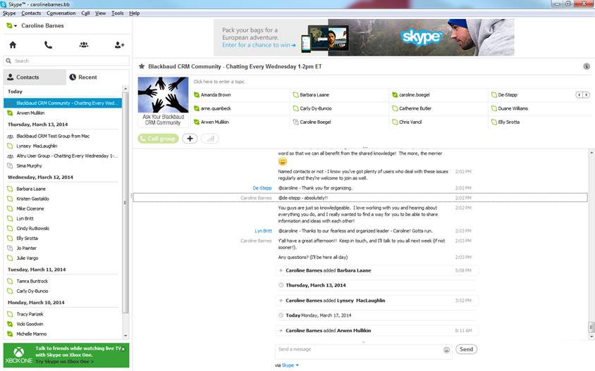This screenshot has width=595, height=371.
Task: Open the Tools menu
Action: point(117,13)
